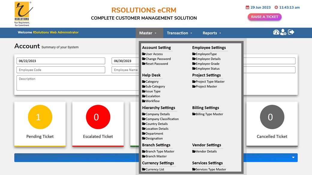
Task: Click the Employee Code input field
Action: point(61,70)
